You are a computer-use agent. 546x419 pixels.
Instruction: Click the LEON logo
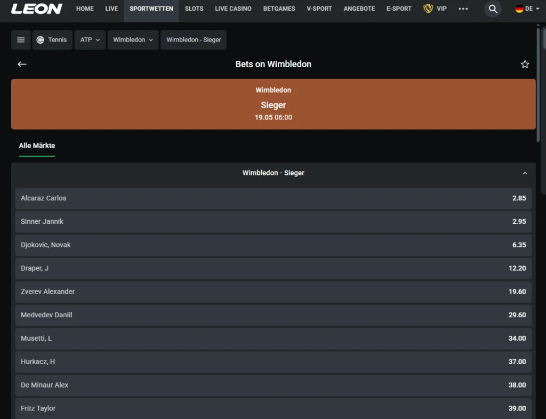point(36,9)
